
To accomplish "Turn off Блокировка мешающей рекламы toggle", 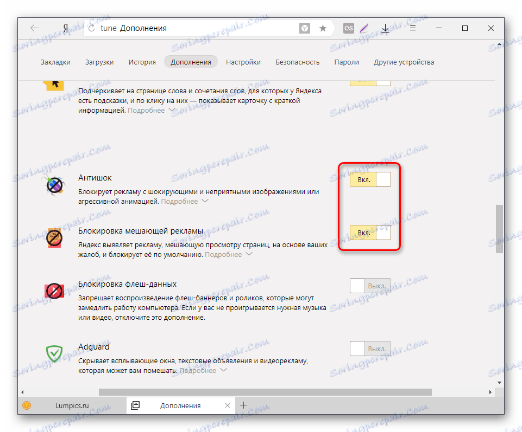I will click(x=370, y=233).
